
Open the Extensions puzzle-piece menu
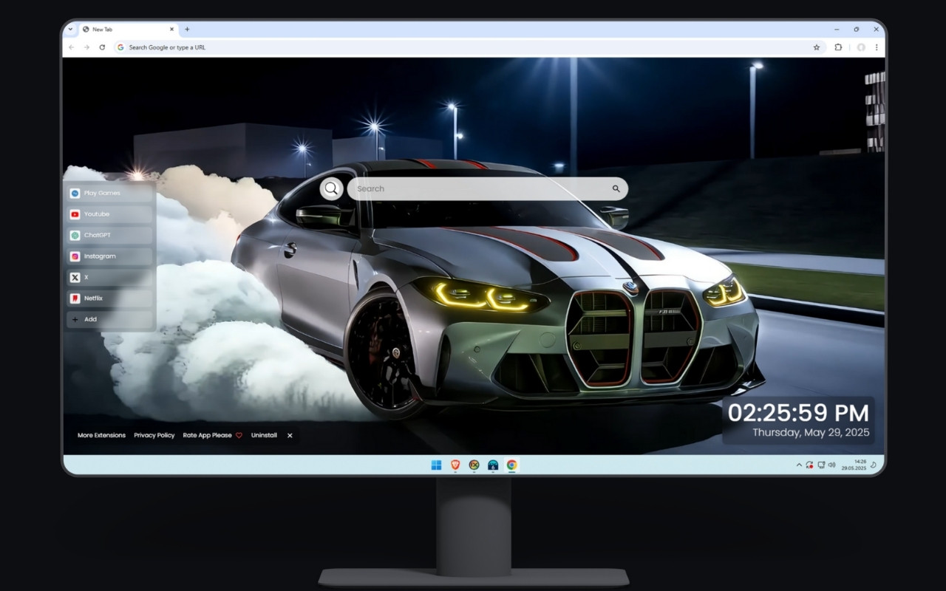(x=838, y=47)
